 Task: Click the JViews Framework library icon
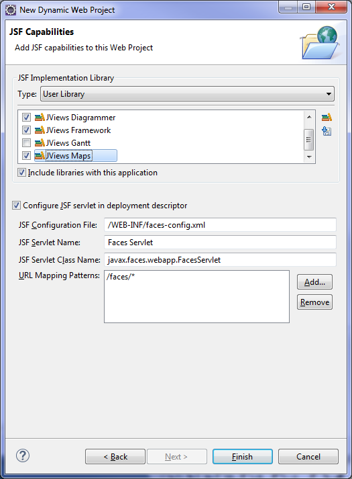(x=40, y=130)
